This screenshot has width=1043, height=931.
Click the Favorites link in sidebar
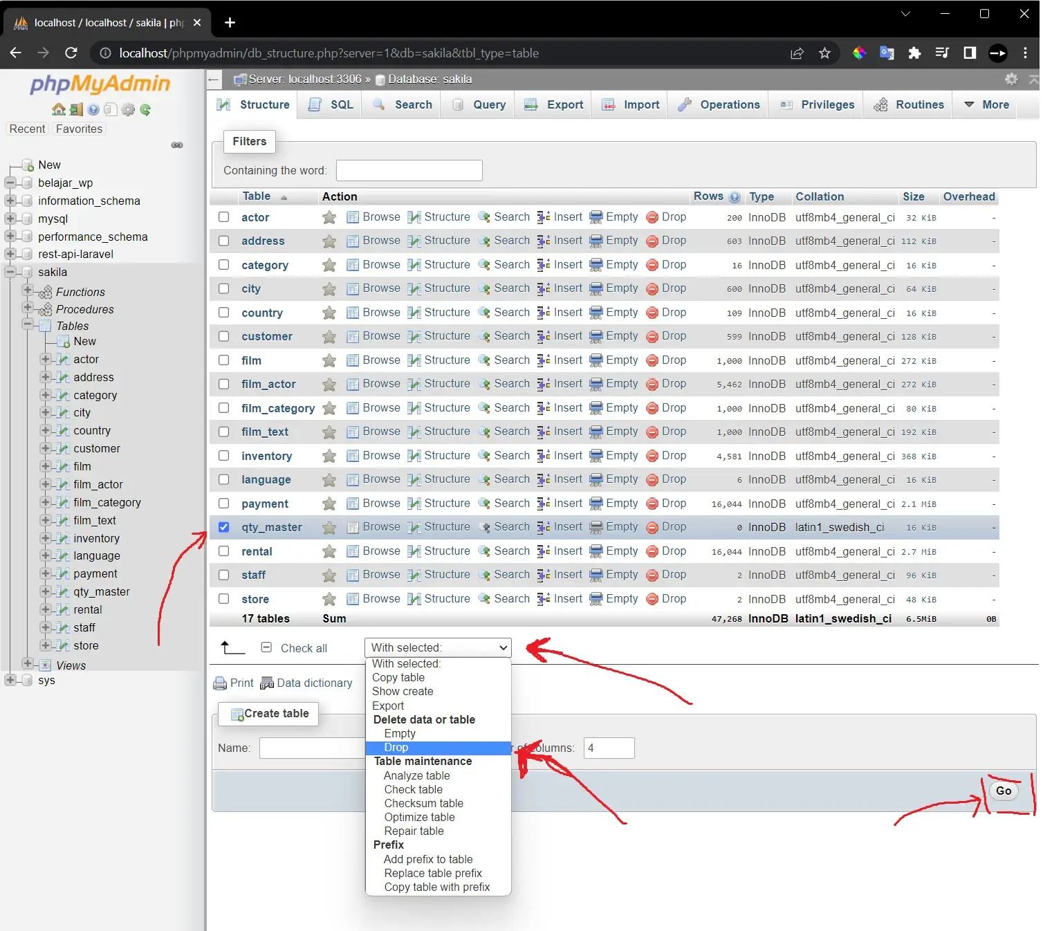coord(79,129)
